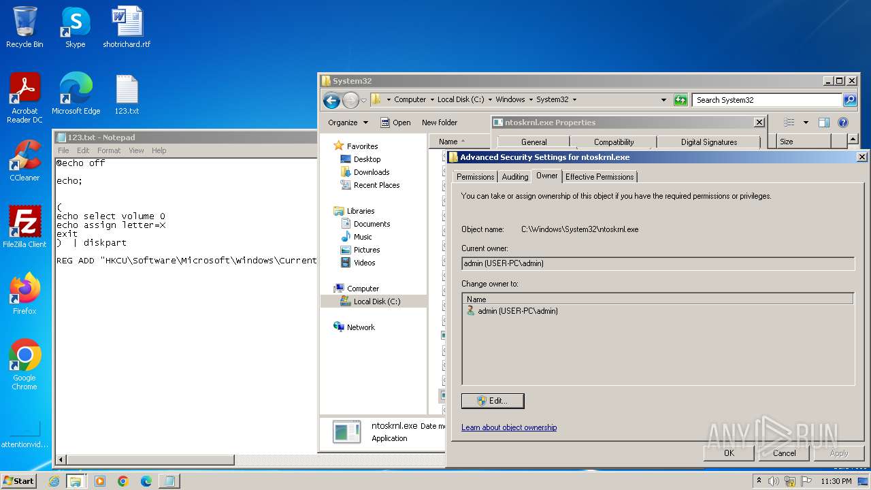Viewport: 871px width, 490px height.
Task: Launch Microsoft Edge desktop shortcut
Action: (x=76, y=94)
